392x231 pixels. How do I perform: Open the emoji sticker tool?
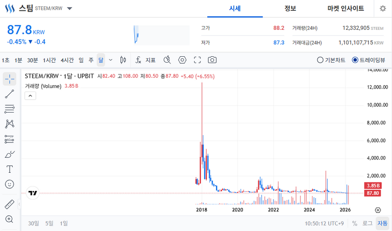[x=9, y=184]
